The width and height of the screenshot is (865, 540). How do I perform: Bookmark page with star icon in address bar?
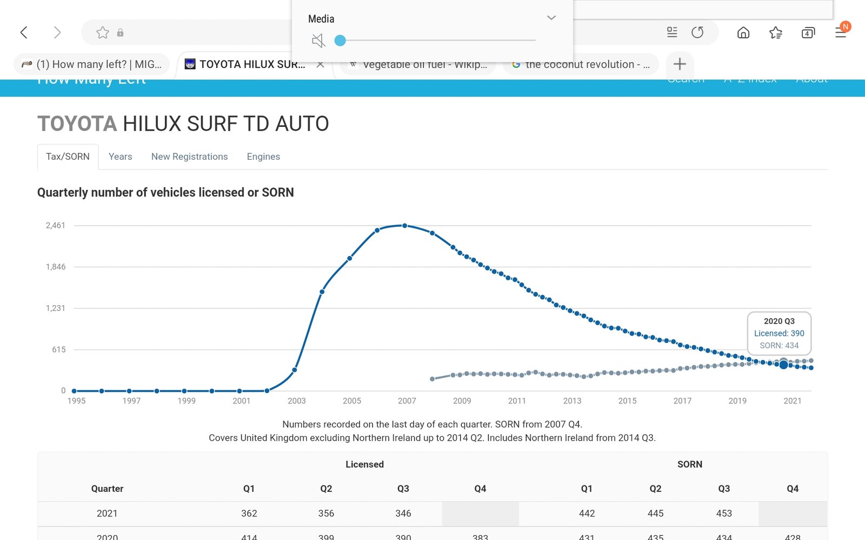(102, 32)
